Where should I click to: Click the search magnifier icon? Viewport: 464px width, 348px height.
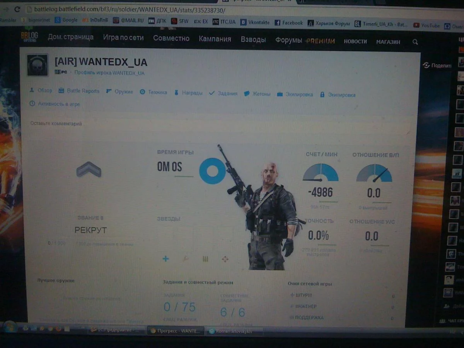pyautogui.click(x=415, y=42)
